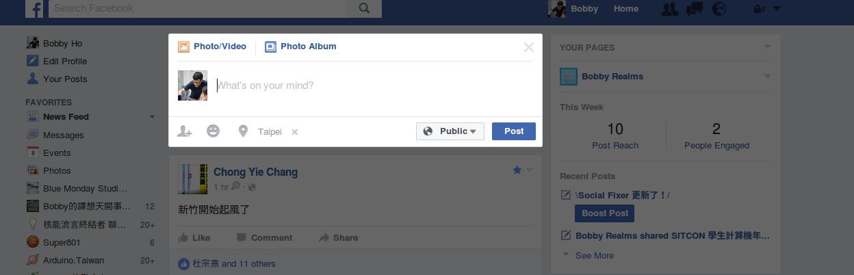The width and height of the screenshot is (854, 275).
Task: Expand See More under Recent Posts
Action: (594, 255)
